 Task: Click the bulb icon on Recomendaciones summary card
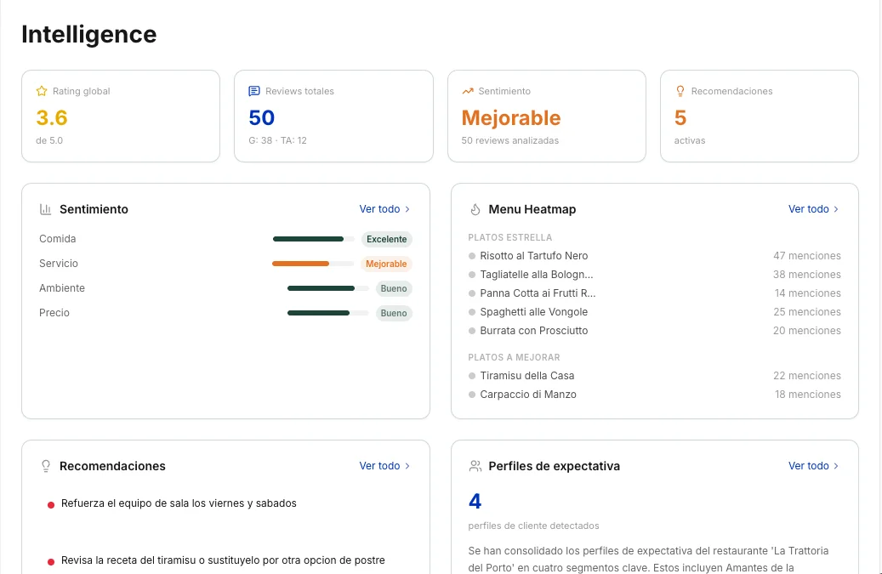pyautogui.click(x=680, y=91)
